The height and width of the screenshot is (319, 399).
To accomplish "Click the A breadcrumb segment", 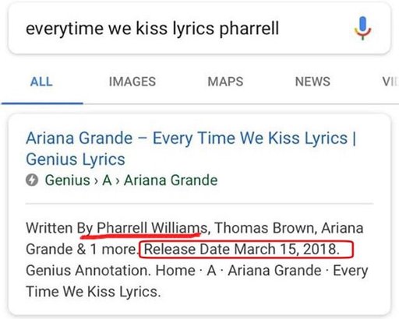I will (x=107, y=180).
